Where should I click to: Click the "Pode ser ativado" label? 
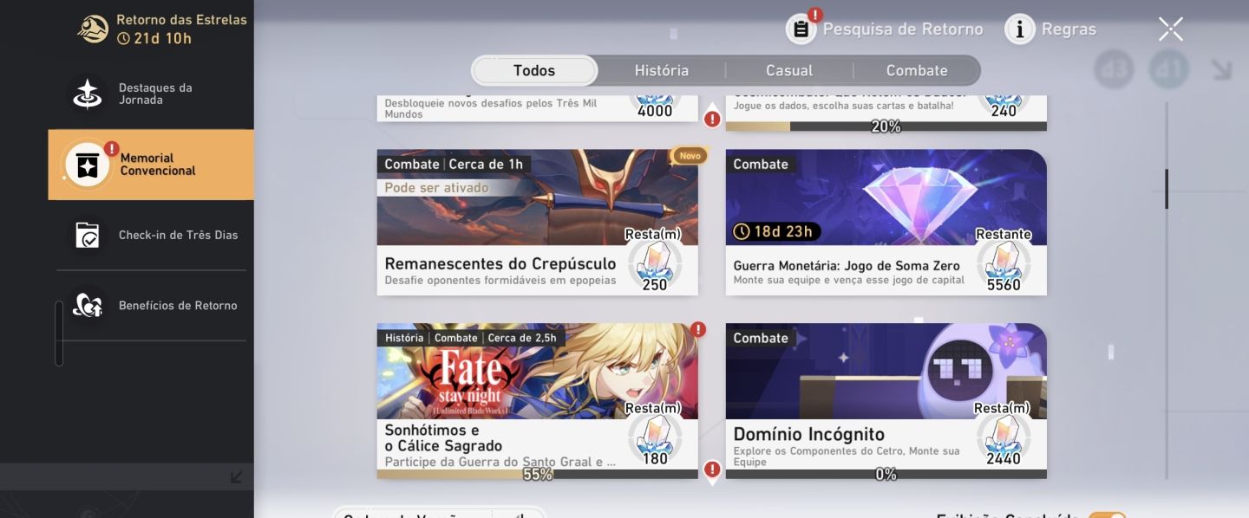(437, 187)
